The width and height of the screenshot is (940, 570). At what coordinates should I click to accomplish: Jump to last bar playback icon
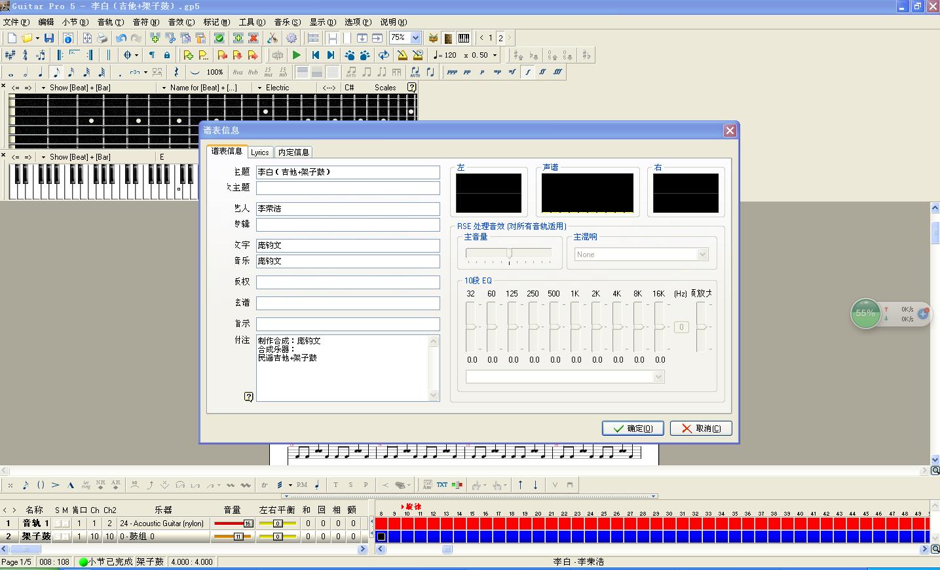(x=331, y=55)
